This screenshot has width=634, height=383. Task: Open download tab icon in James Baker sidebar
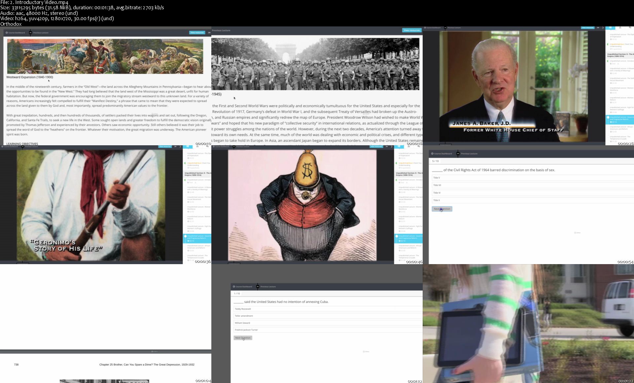620,28
